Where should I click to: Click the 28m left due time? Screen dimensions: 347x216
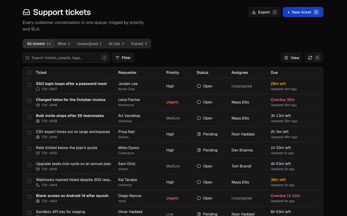click(278, 84)
